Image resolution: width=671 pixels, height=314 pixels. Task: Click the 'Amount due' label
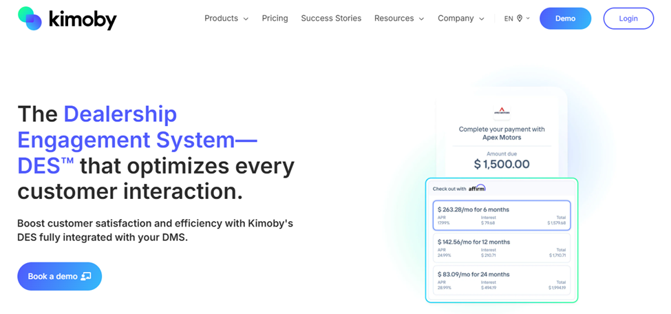(502, 154)
